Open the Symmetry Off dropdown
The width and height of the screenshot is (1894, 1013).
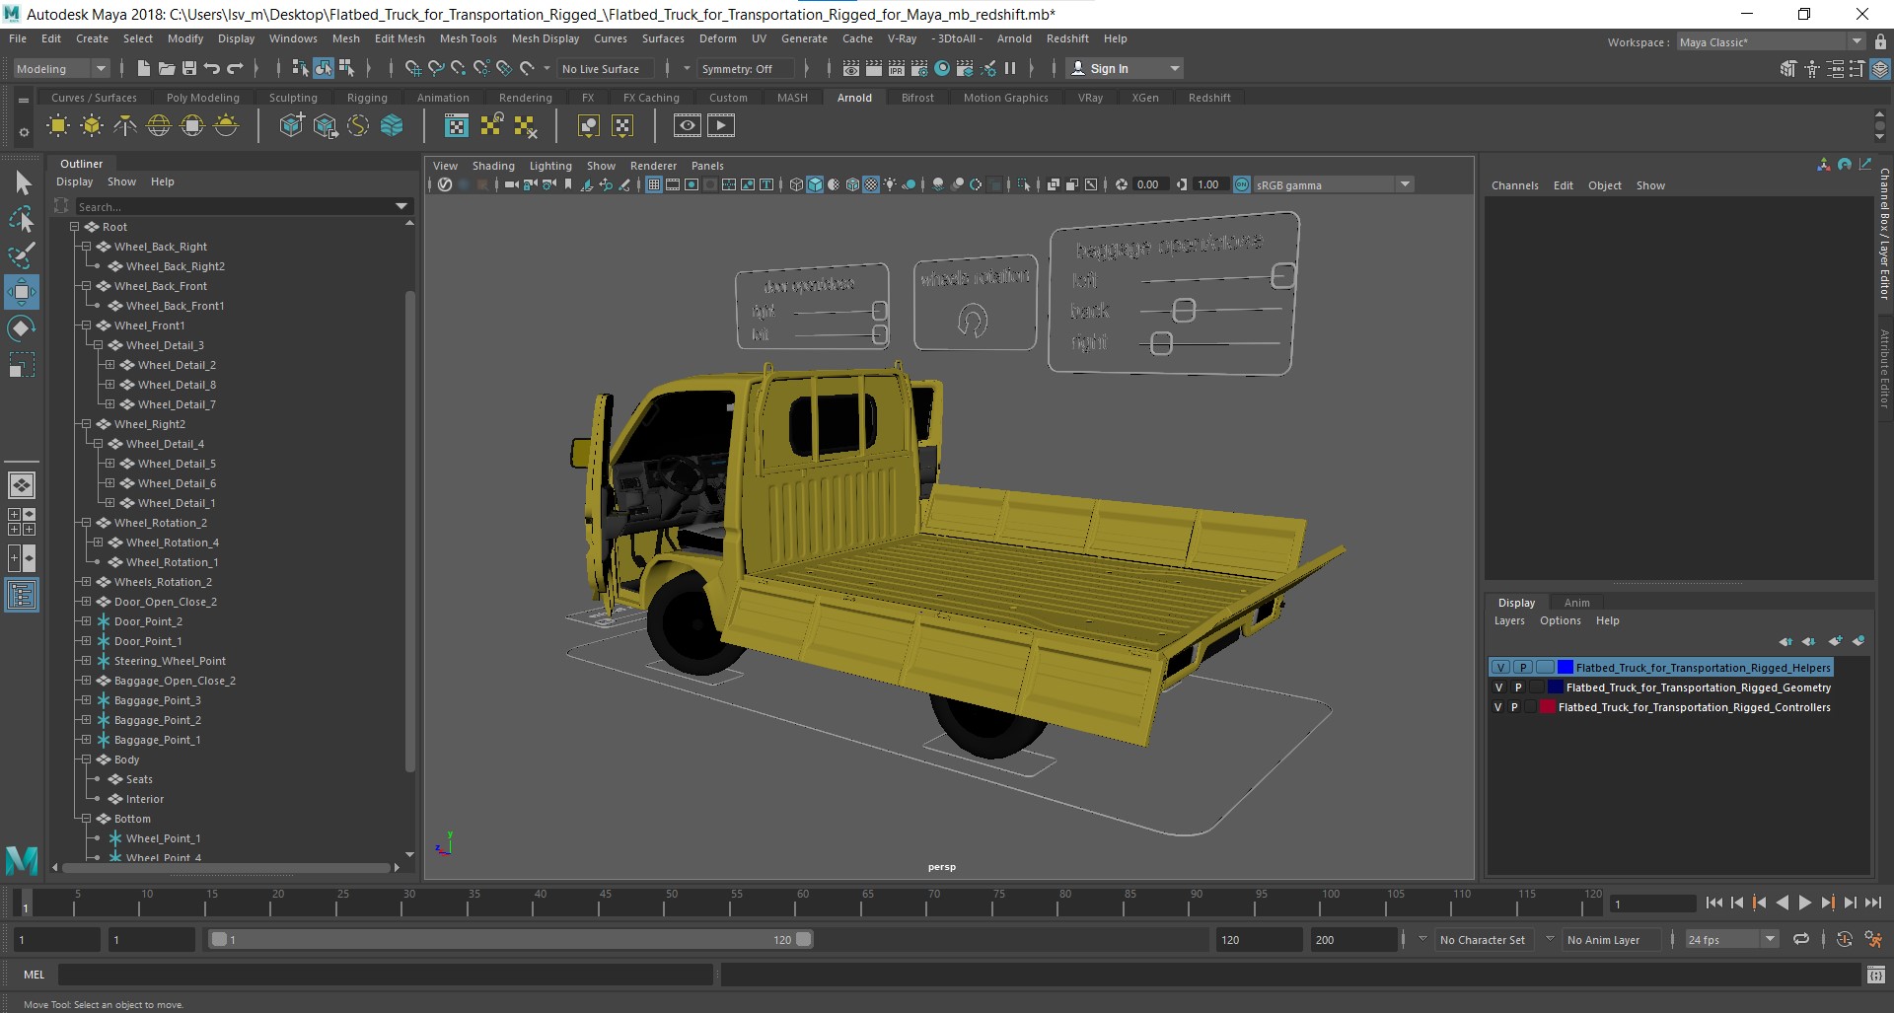click(746, 68)
